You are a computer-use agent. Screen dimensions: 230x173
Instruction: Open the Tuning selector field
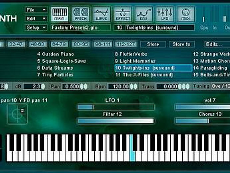click(x=221, y=86)
